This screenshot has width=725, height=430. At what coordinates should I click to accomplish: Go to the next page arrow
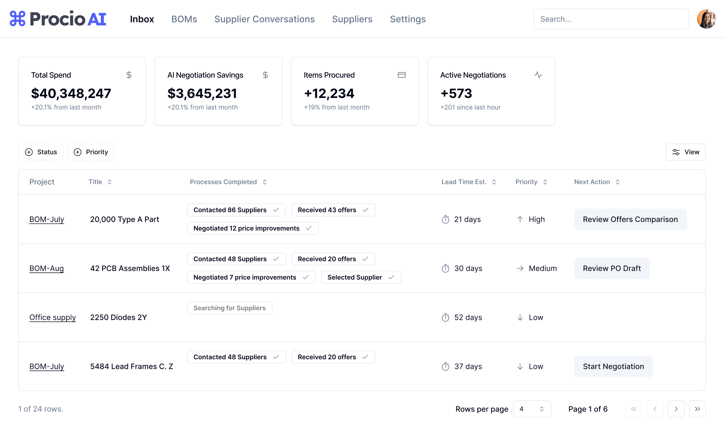676,409
